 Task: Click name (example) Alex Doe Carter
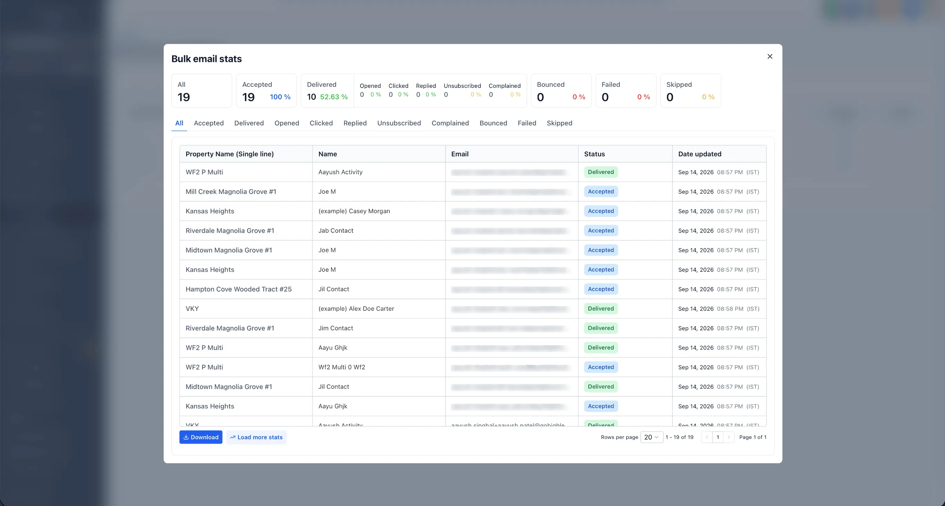point(356,309)
